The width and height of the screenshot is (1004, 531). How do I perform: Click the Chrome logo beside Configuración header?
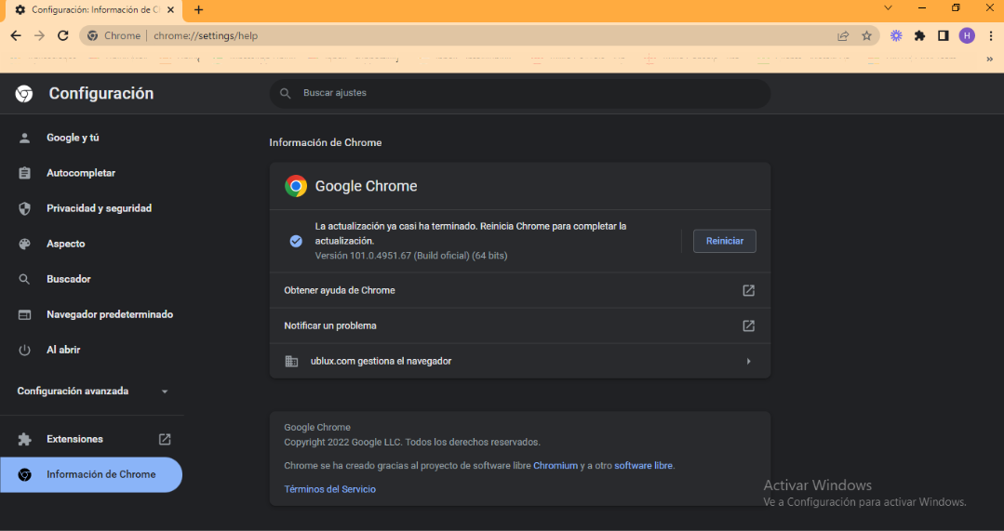(x=24, y=93)
